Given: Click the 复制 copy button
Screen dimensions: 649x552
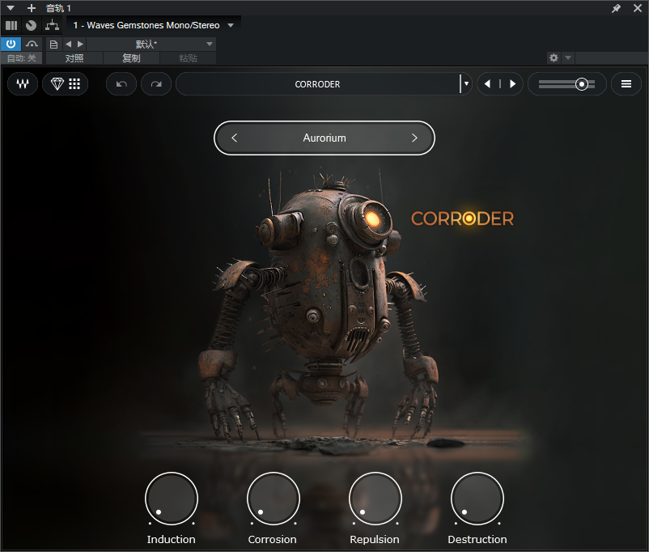Looking at the screenshot, I should 131,58.
